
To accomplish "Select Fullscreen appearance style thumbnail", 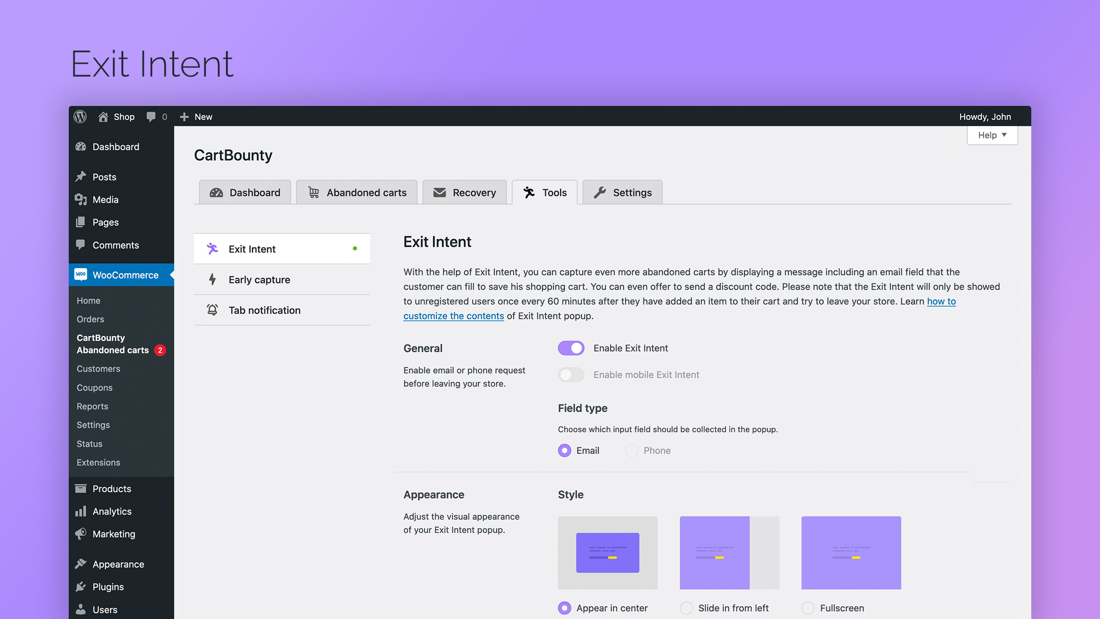I will (x=851, y=553).
